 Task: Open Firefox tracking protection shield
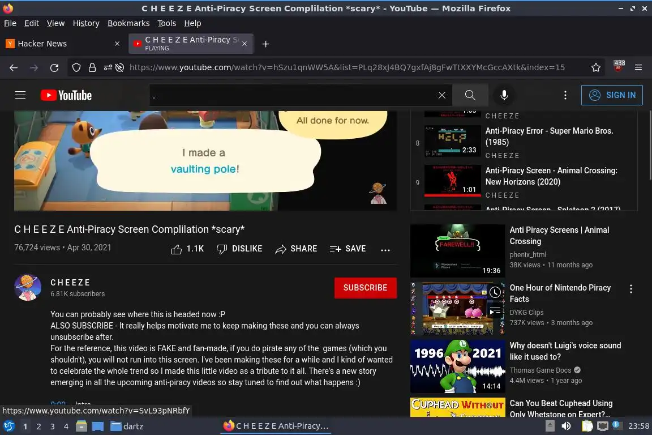[76, 67]
